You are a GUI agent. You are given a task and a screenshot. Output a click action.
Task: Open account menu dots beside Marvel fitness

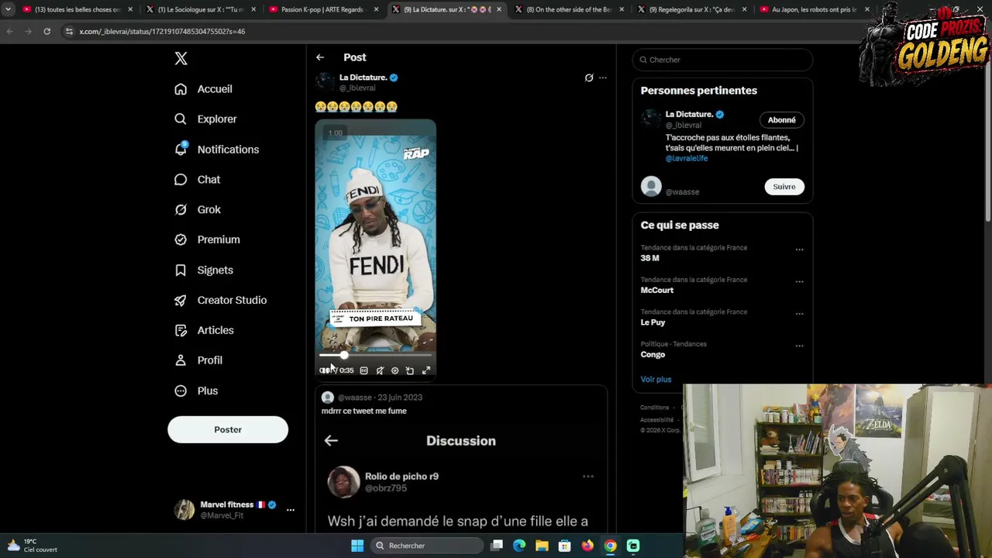click(291, 510)
